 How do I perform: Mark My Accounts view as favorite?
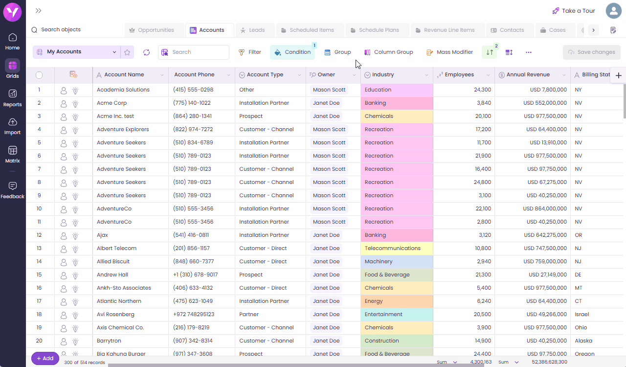tap(127, 52)
